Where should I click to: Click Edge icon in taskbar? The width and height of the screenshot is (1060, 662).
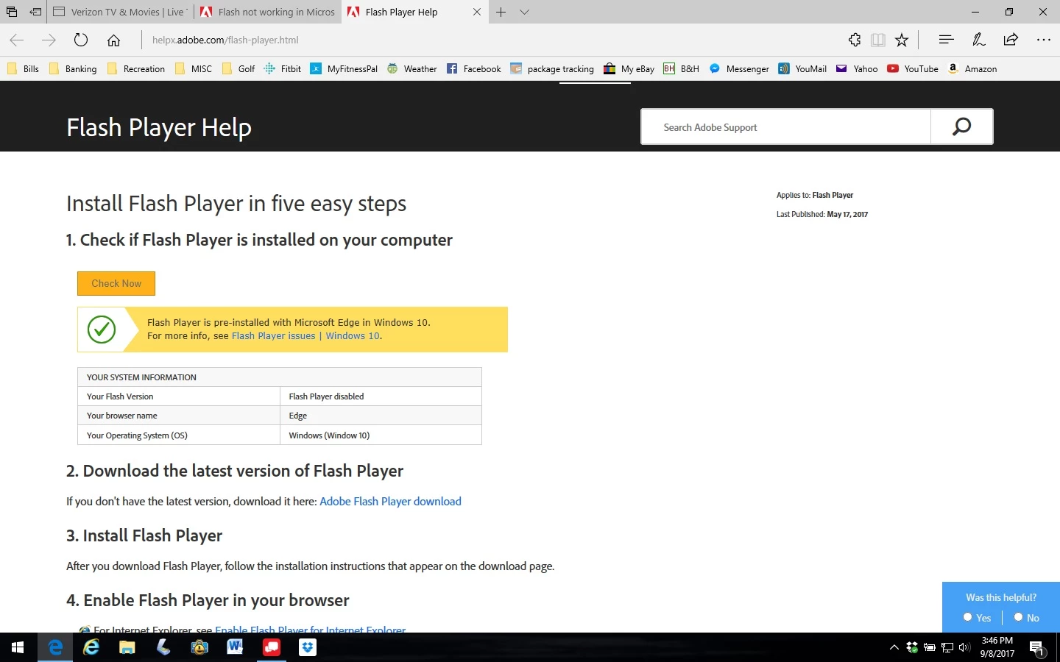55,647
